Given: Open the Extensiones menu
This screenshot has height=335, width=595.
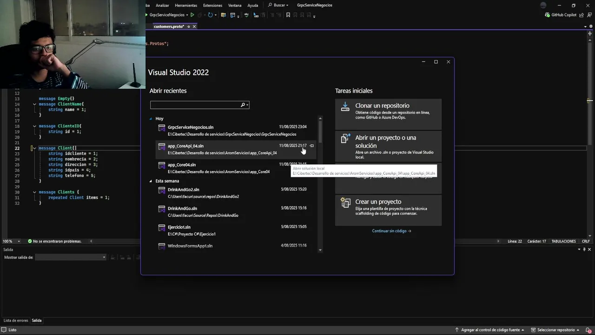Looking at the screenshot, I should (212, 5).
